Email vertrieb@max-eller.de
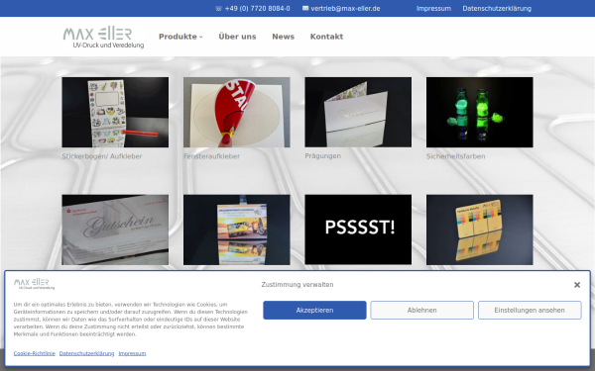 pos(345,8)
